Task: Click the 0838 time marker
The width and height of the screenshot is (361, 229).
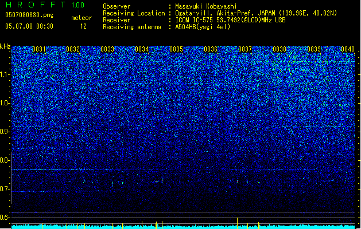Action: click(280, 49)
